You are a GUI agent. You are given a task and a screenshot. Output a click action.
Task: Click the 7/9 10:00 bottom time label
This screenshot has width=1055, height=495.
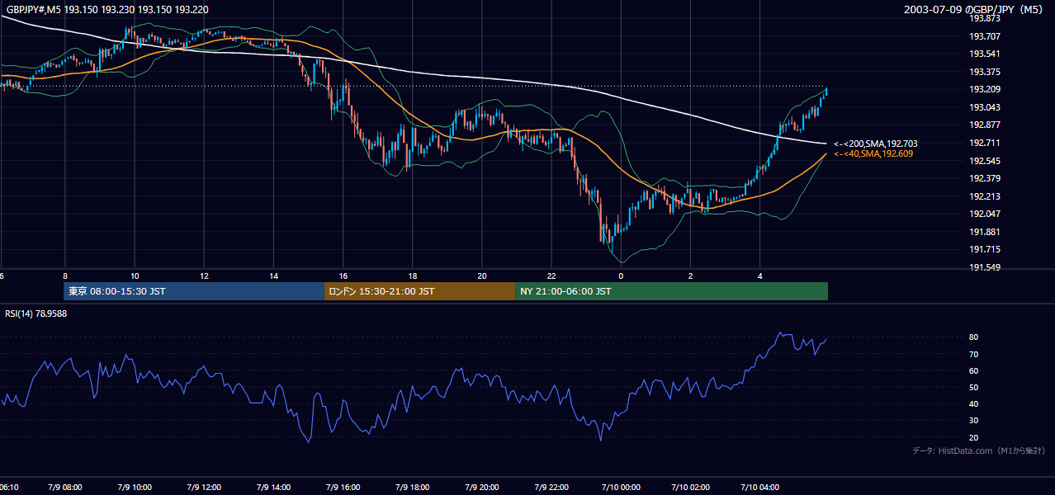(135, 488)
